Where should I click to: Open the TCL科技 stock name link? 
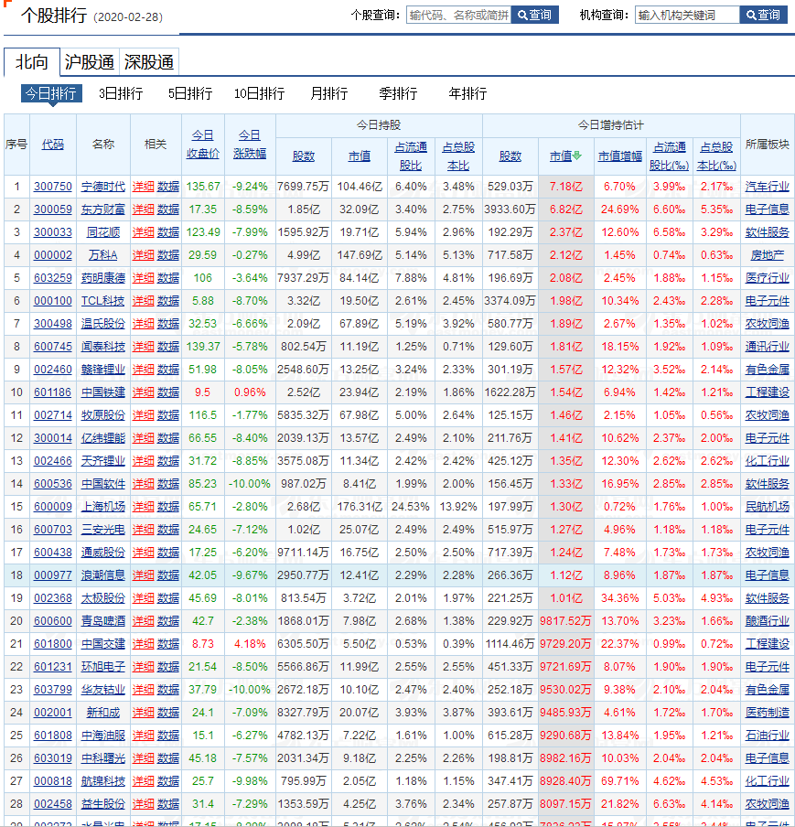point(102,301)
